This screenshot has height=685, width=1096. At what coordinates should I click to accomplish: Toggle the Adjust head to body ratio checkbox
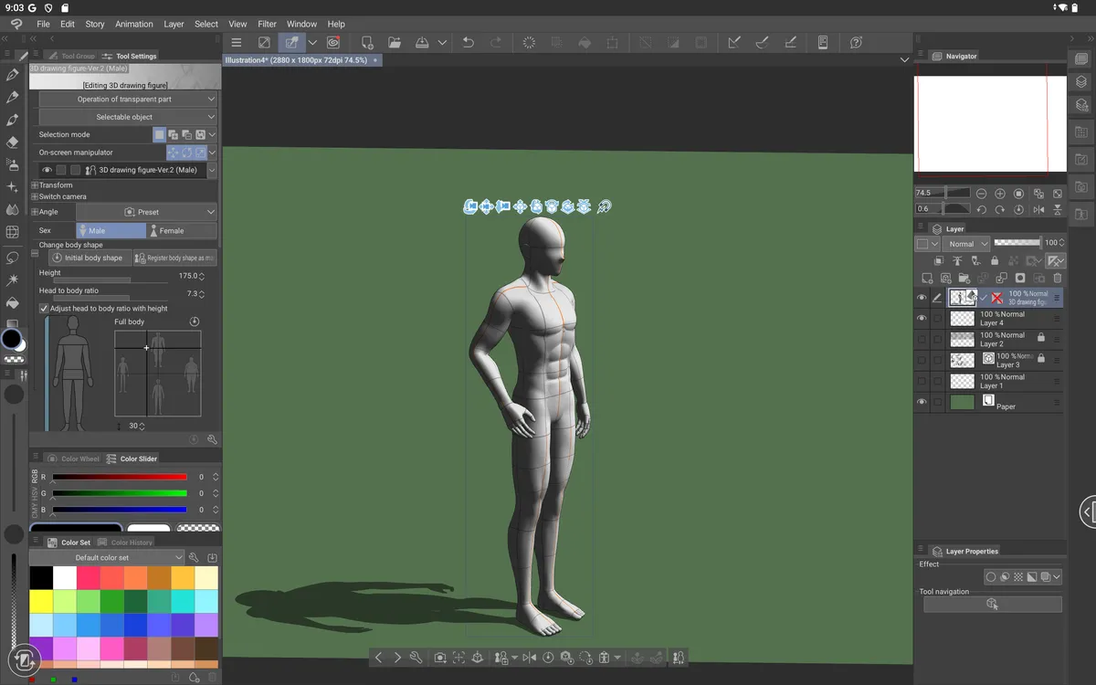(43, 308)
